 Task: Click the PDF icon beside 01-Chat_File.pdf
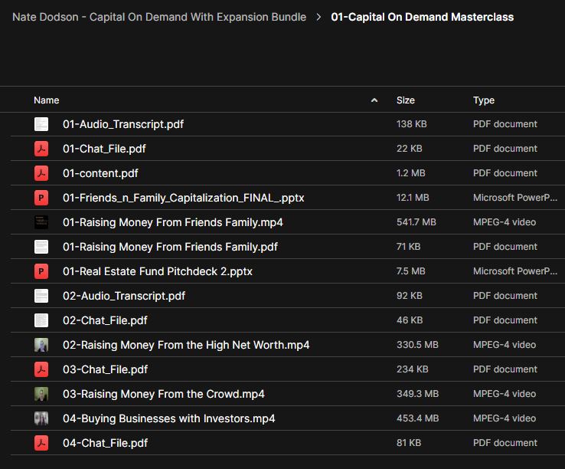(x=41, y=149)
